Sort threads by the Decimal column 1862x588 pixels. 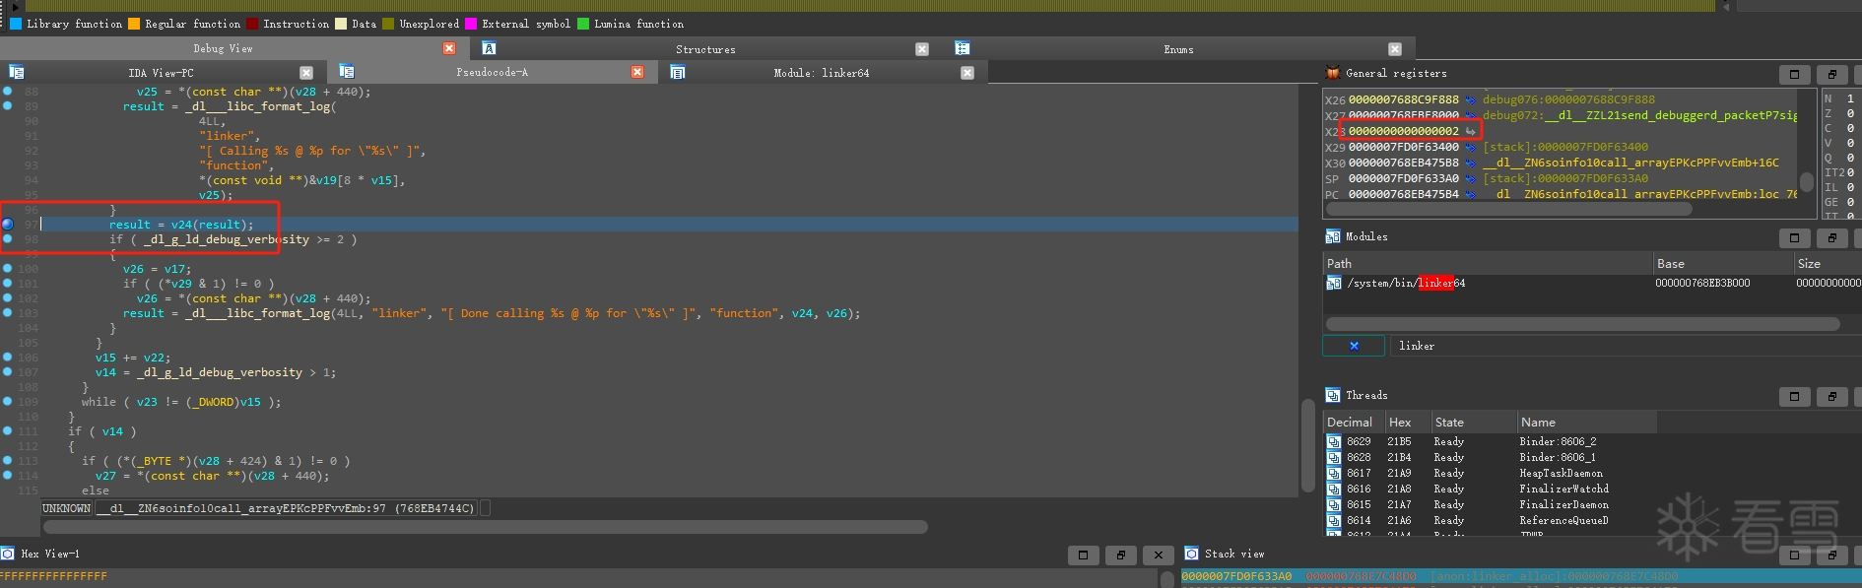[1353, 422]
